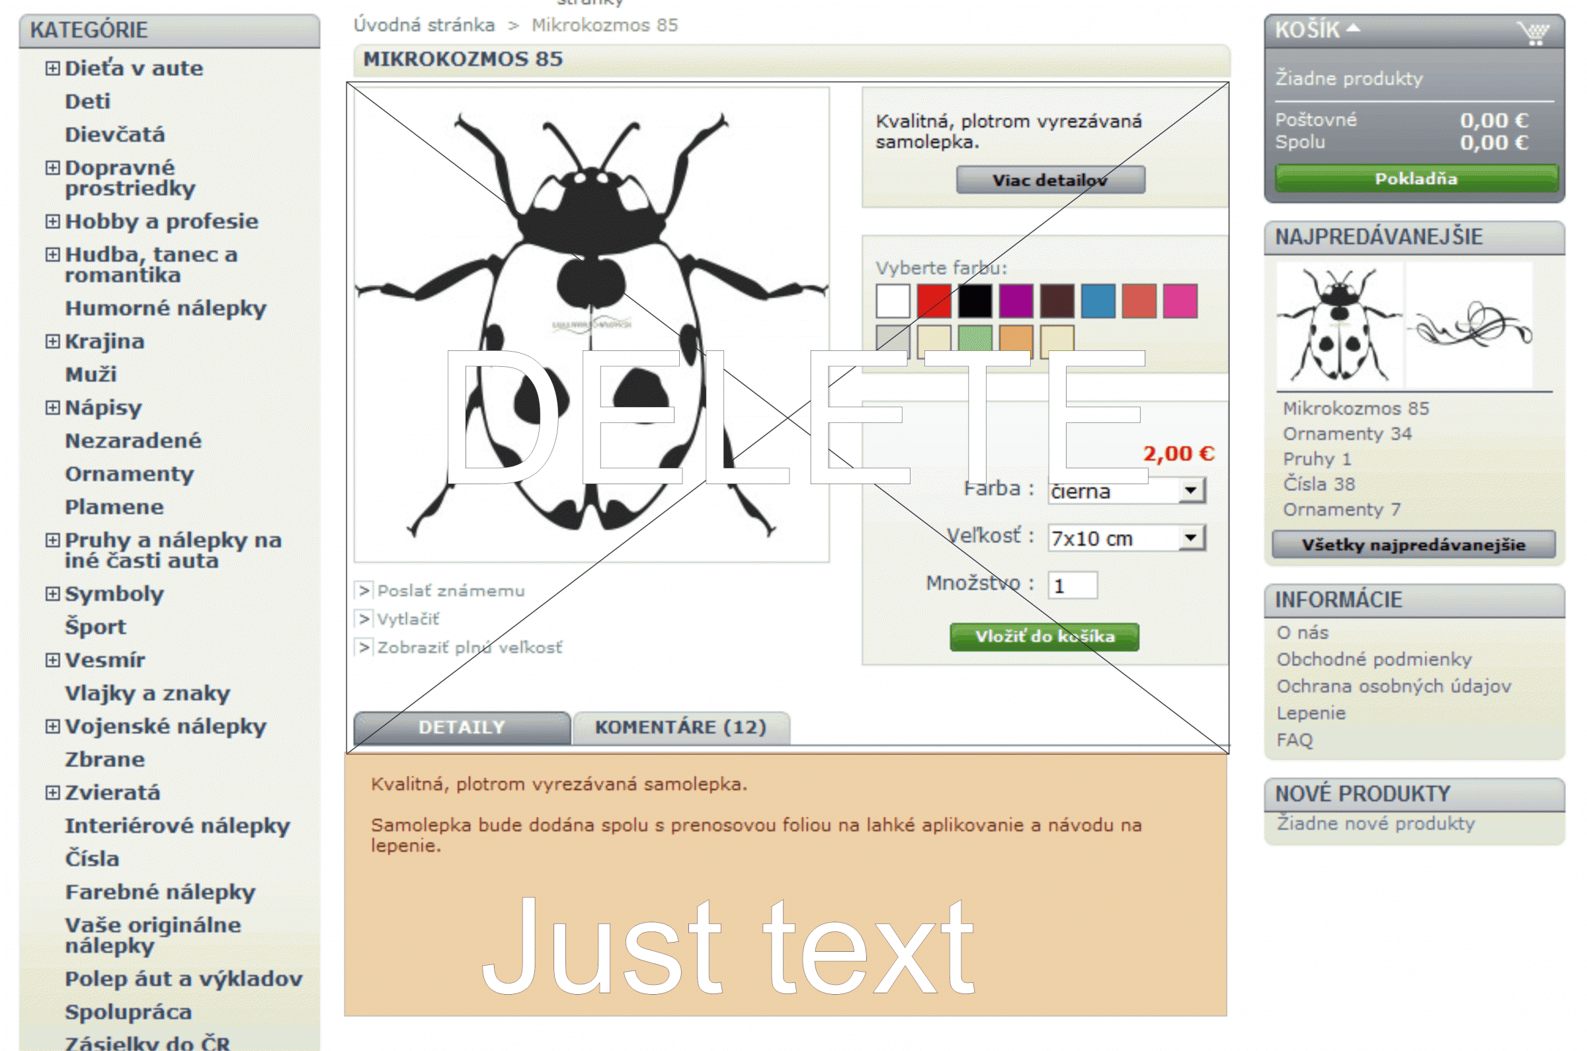This screenshot has height=1051, width=1587.
Task: Collapse the Košík panel arrow
Action: 1353,28
